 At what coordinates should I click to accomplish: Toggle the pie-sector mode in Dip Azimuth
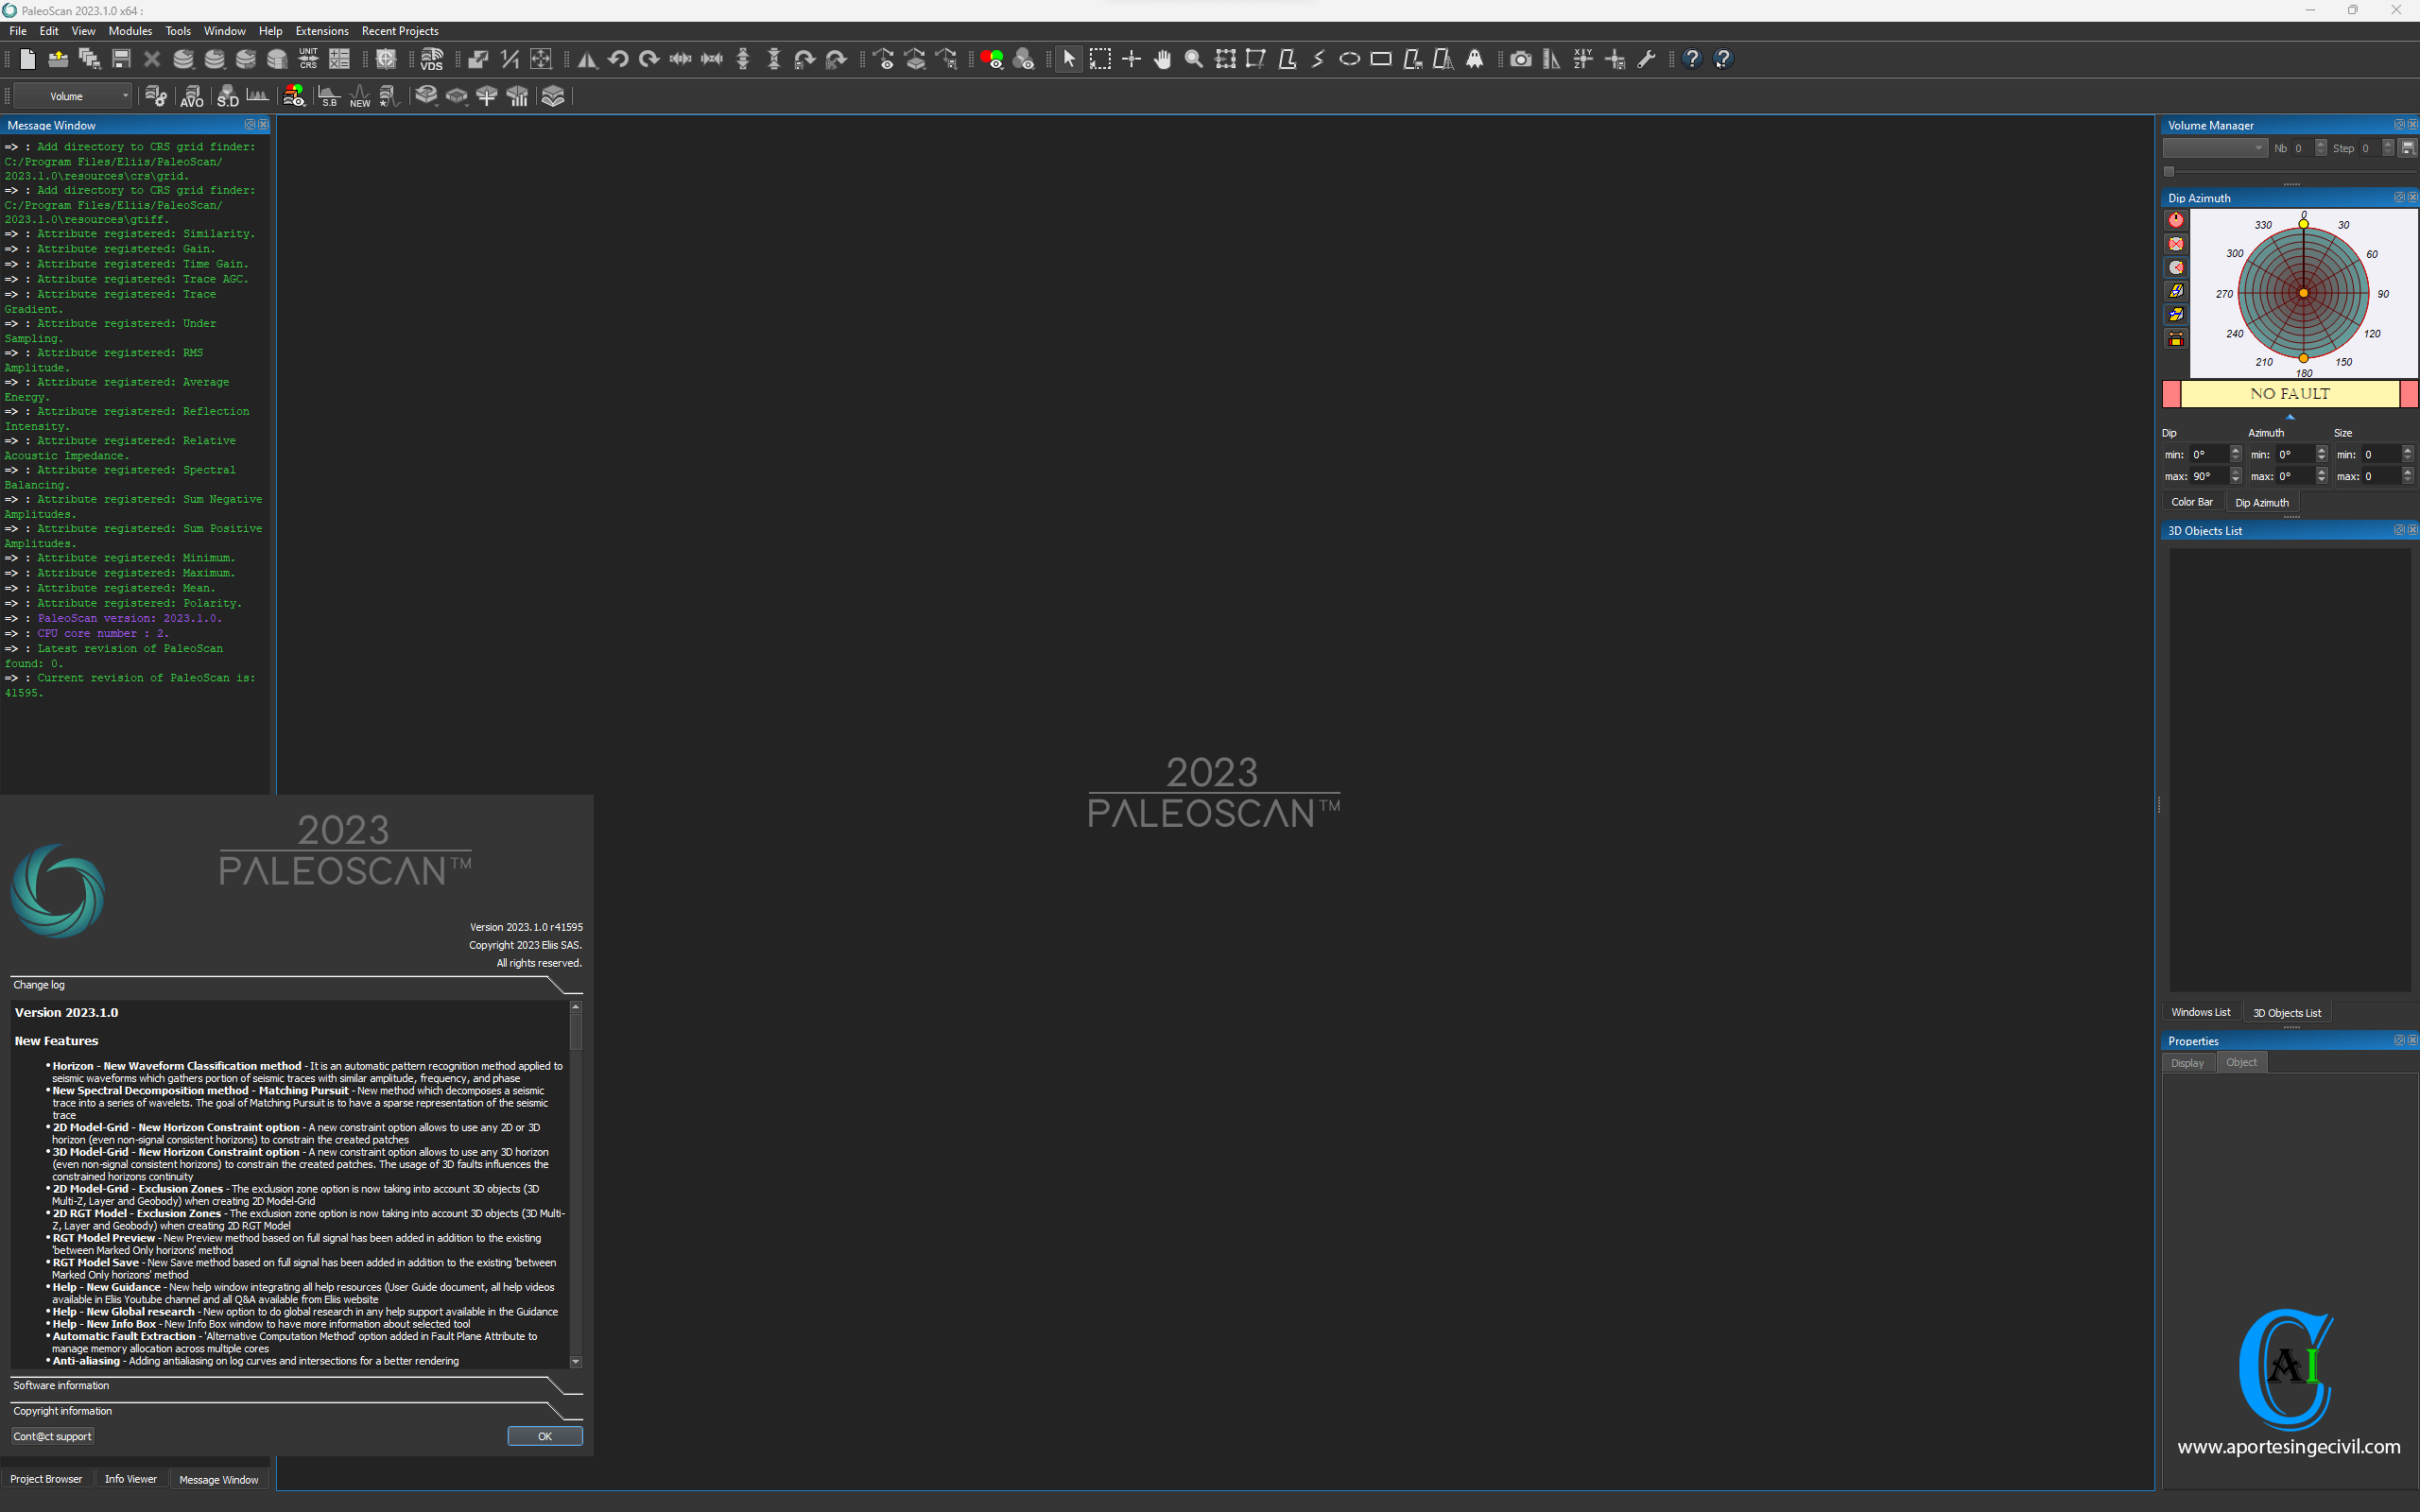pos(2176,268)
